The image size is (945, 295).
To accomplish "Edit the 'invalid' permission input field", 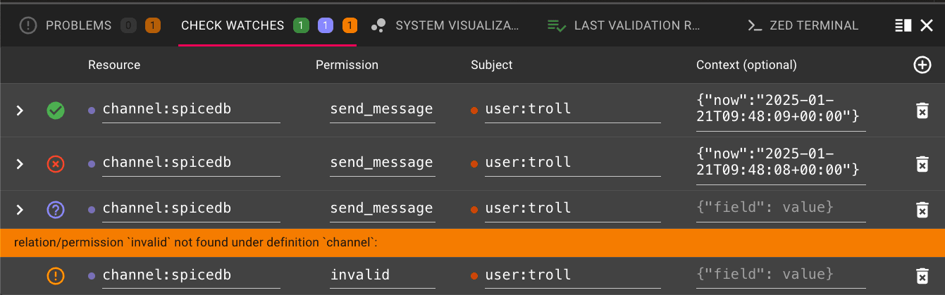I will 382,275.
